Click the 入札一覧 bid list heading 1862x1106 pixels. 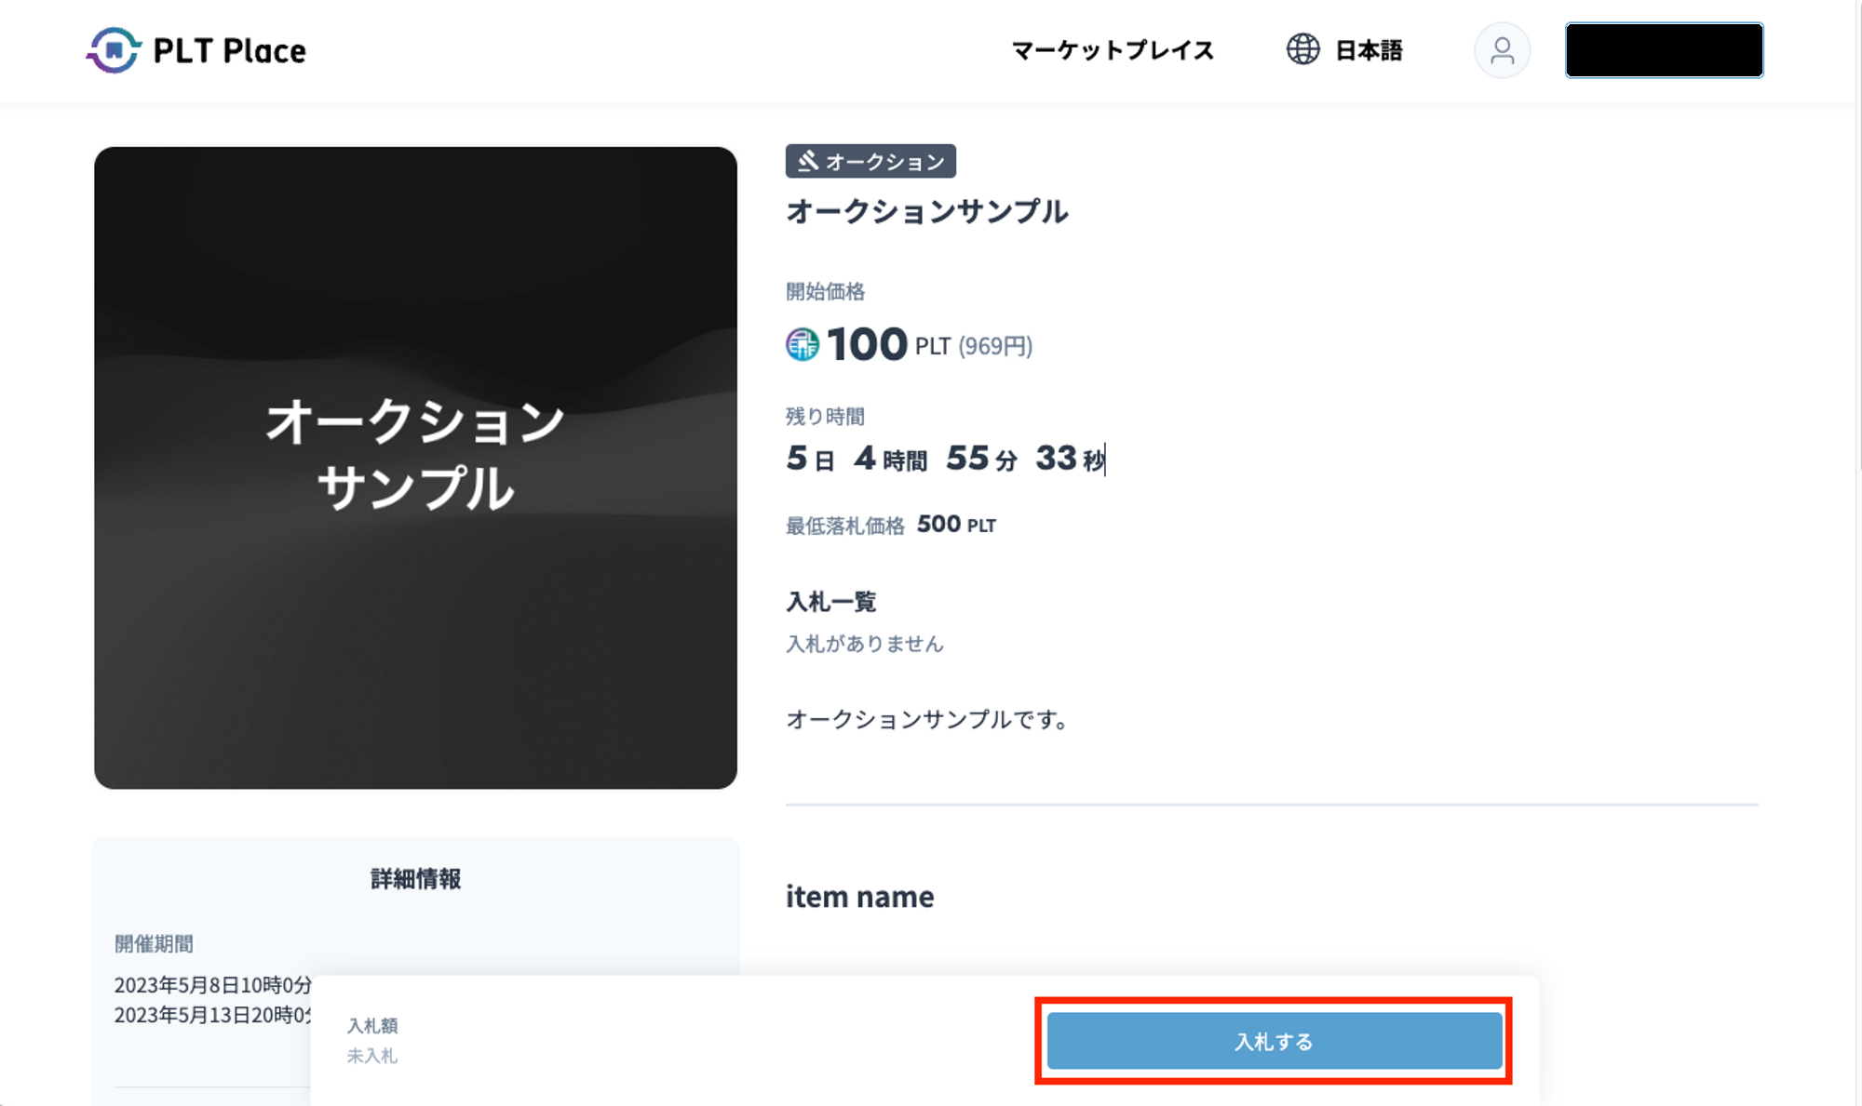point(830,602)
